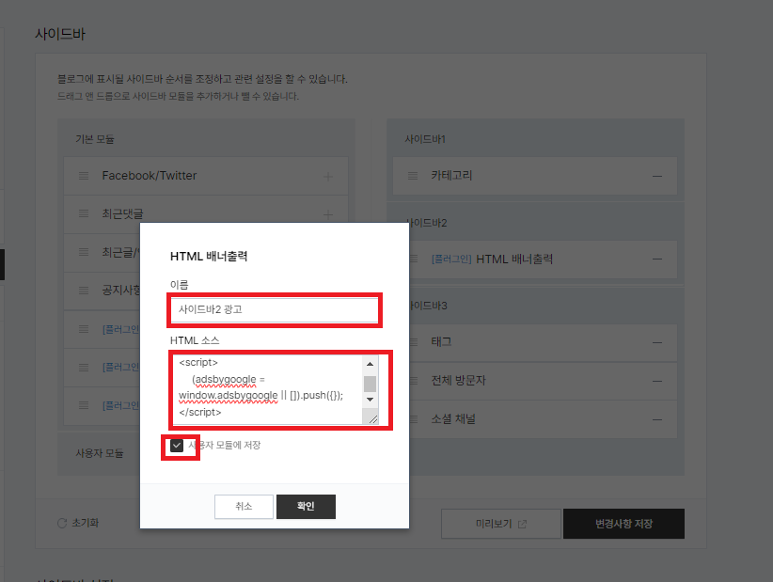Viewport: 773px width, 582px height.
Task: Select the Facebook/Twitter module row
Action: (206, 176)
